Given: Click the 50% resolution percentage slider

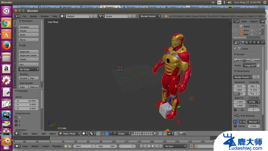Looking at the screenshot, I should [240, 94].
